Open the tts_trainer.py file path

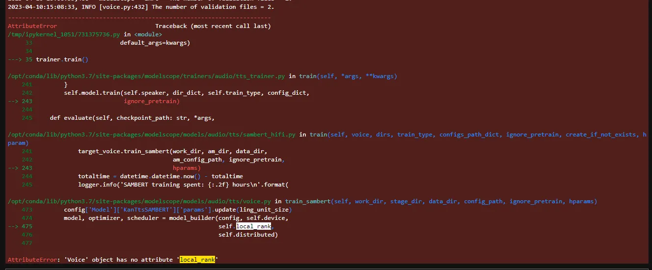click(146, 76)
